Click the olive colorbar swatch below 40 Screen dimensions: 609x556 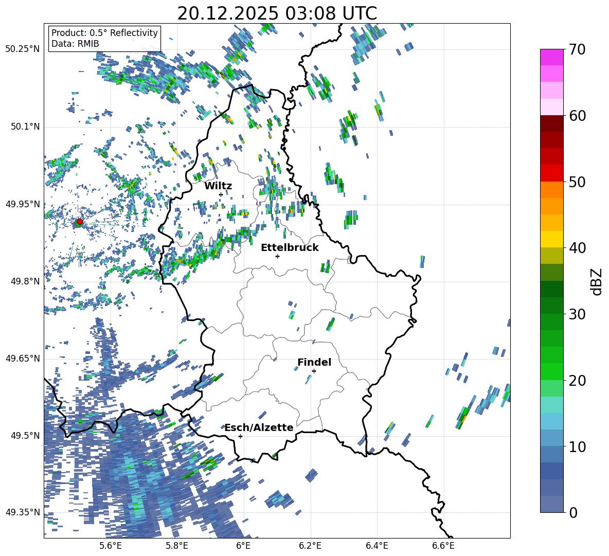click(551, 256)
